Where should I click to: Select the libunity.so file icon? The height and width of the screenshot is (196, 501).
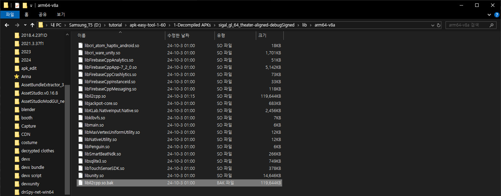[81, 176]
